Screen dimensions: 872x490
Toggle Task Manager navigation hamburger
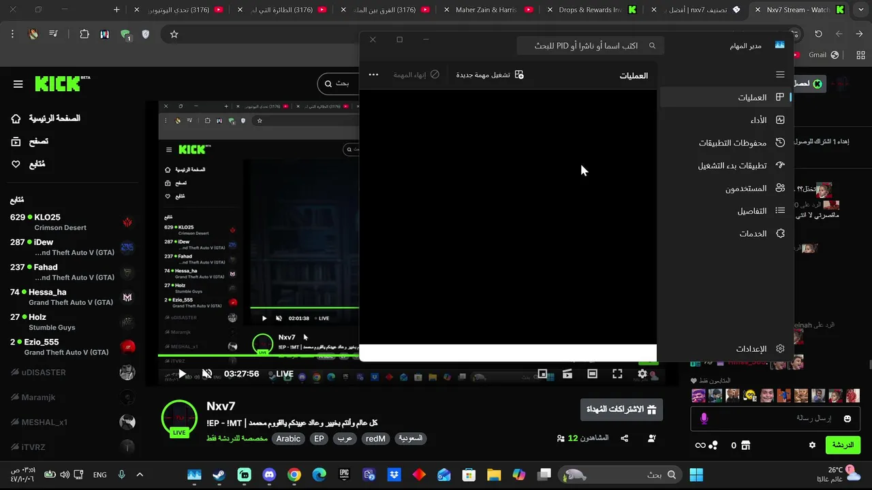780,75
